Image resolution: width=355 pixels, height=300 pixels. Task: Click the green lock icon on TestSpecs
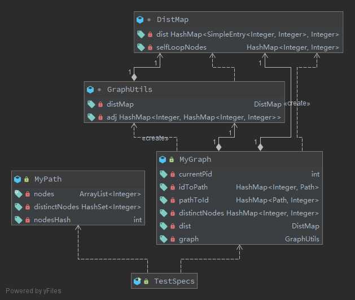[146, 281]
